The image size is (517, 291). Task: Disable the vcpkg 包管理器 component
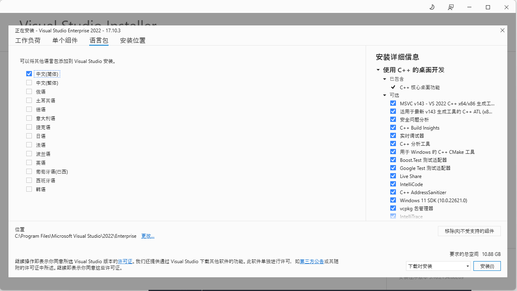393,208
